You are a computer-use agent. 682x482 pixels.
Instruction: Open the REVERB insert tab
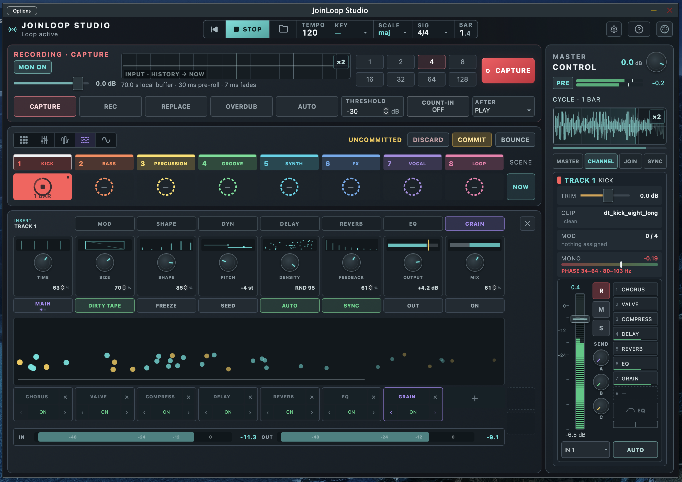(x=351, y=224)
